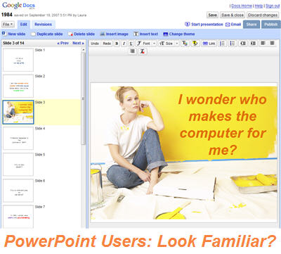
Task: Apply bulleted list formatting
Action: point(233,44)
